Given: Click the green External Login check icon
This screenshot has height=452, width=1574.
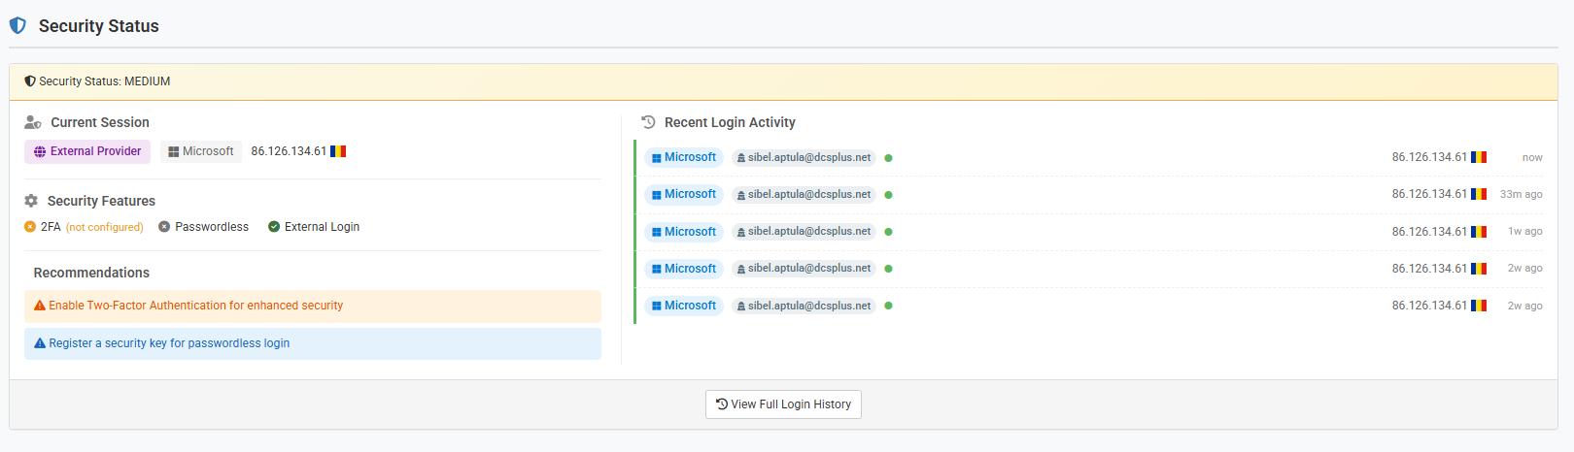Looking at the screenshot, I should point(274,227).
